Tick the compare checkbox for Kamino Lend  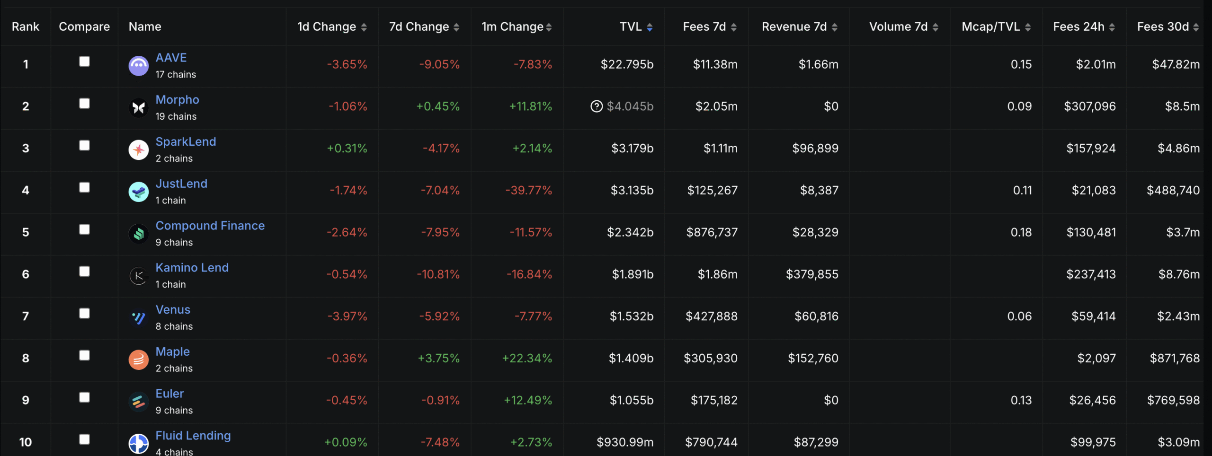pyautogui.click(x=84, y=272)
